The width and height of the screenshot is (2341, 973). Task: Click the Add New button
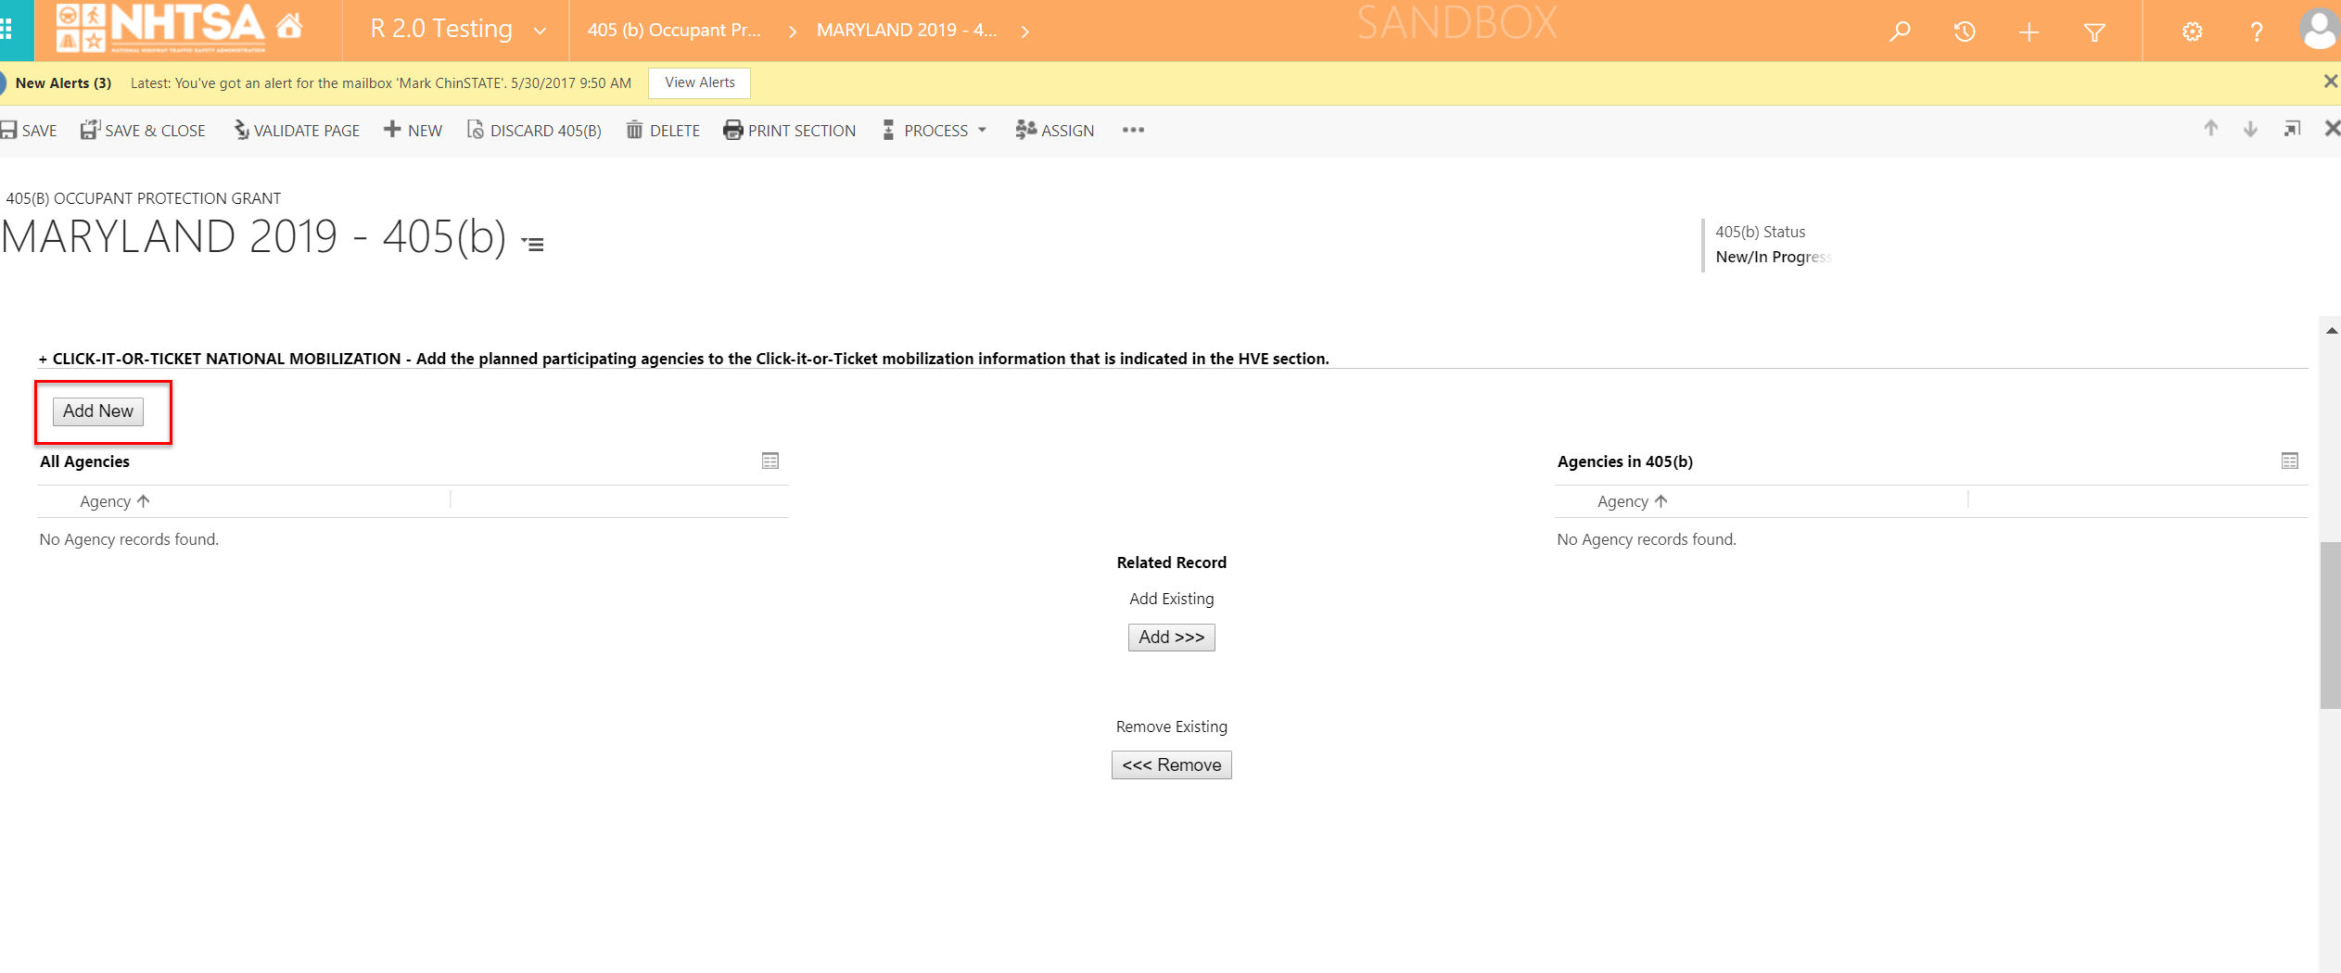[x=98, y=411]
